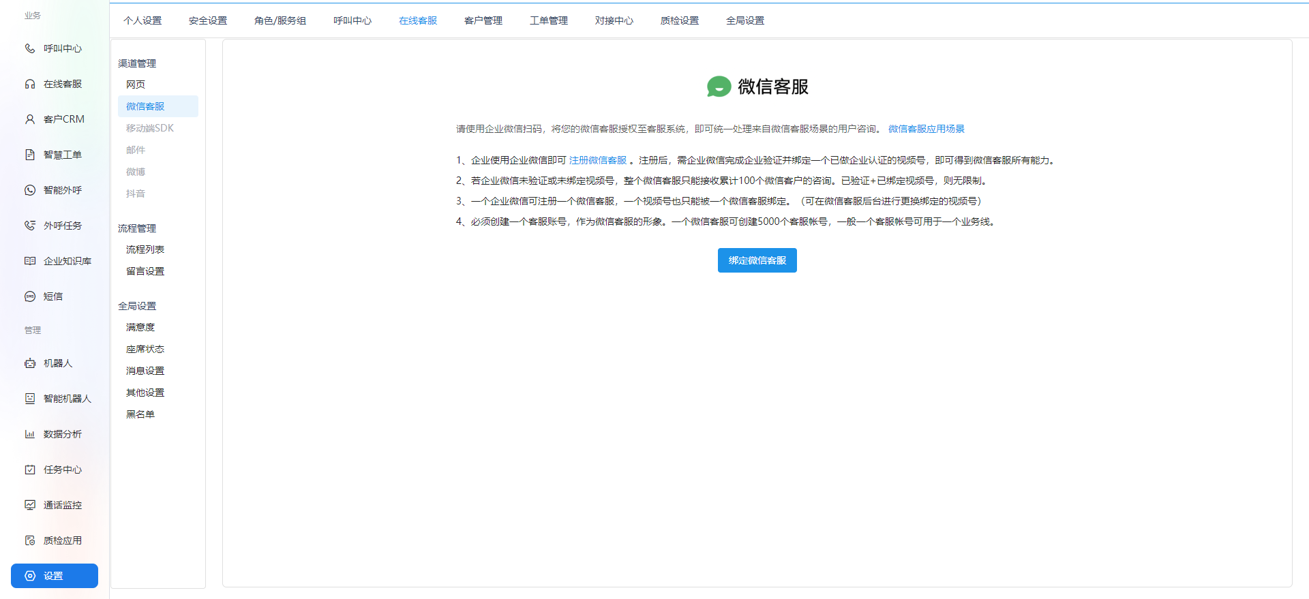This screenshot has width=1309, height=599.
Task: Click the 呼叫中心 phone icon in sidebar
Action: [30, 48]
